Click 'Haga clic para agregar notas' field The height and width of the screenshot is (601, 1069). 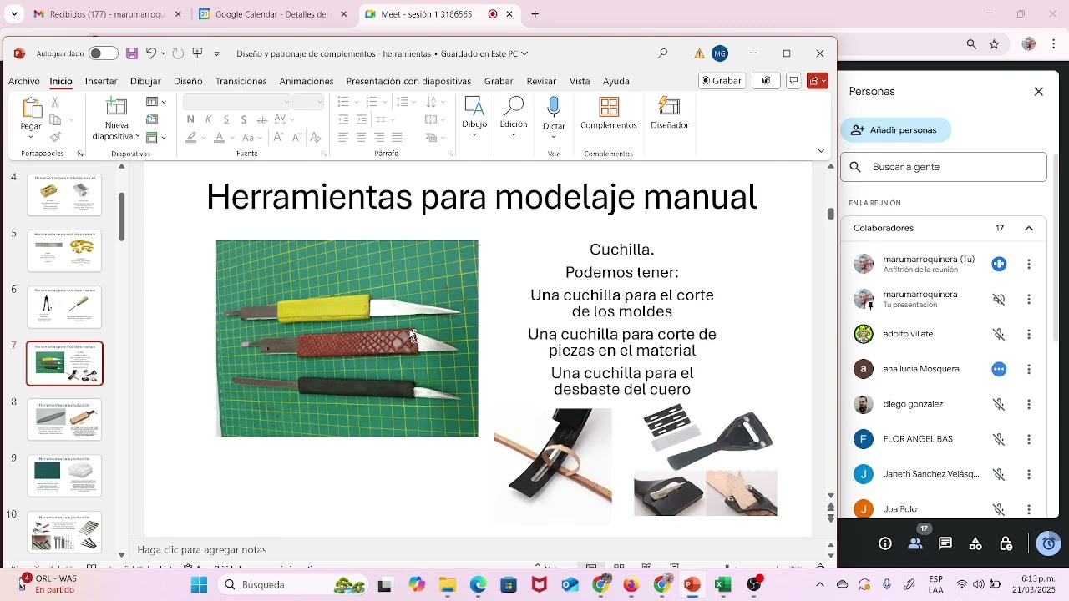(202, 550)
